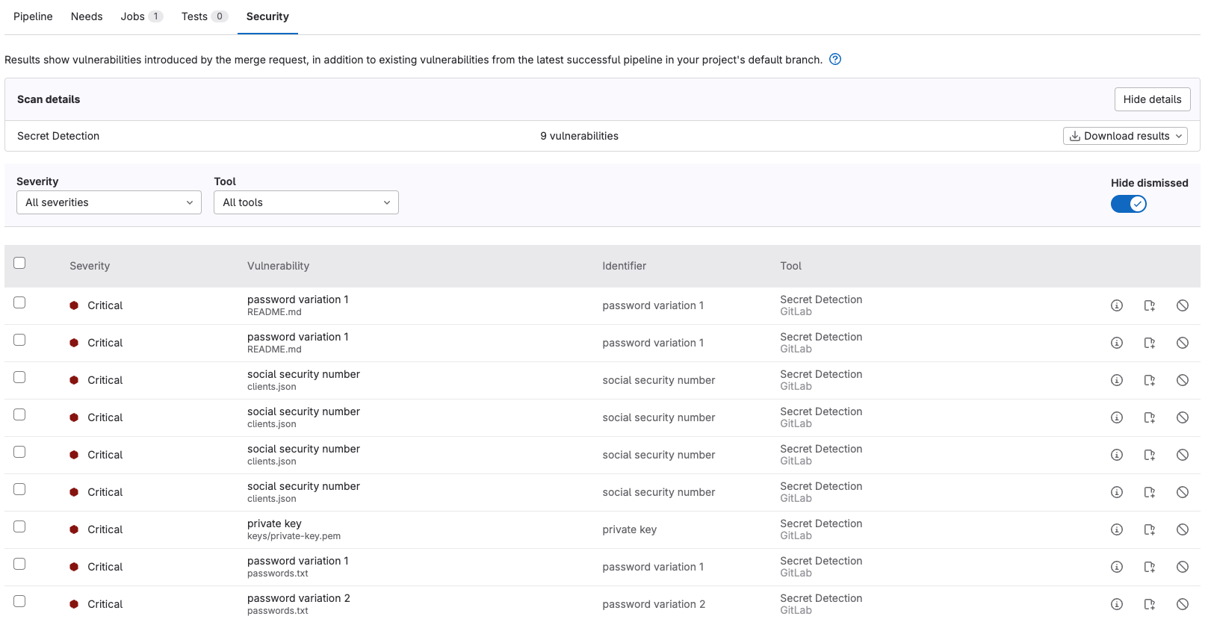This screenshot has height=634, width=1208.
Task: Dismiss the private key vulnerability
Action: click(1183, 529)
